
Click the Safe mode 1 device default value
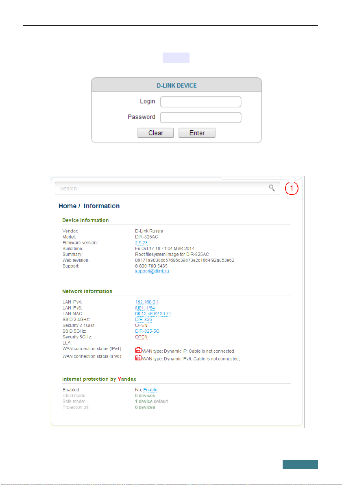[151, 402]
